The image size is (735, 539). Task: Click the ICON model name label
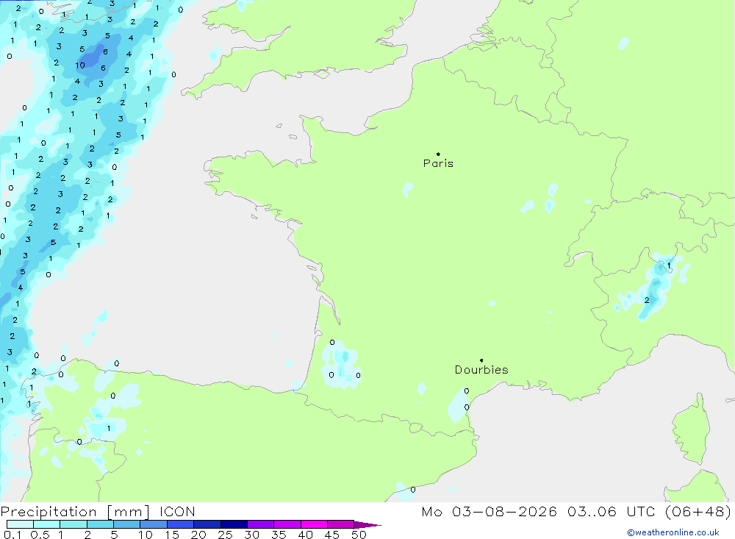pyautogui.click(x=177, y=512)
